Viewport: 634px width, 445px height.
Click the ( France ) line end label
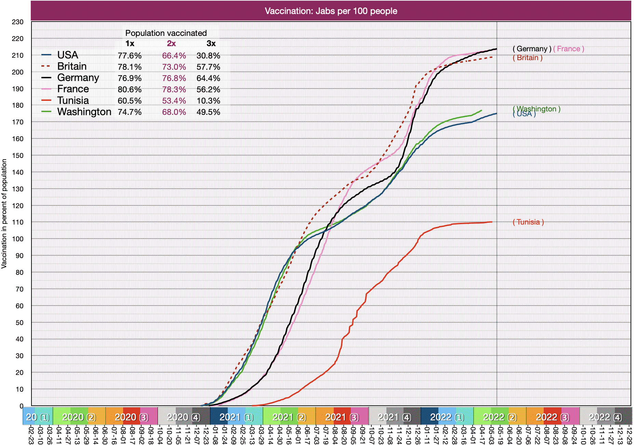click(x=568, y=49)
